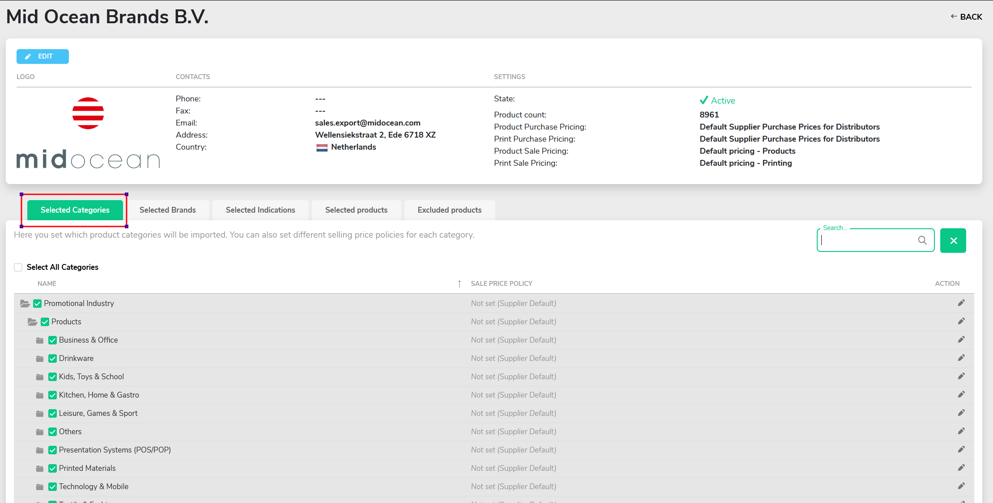Uncheck the Presentation Systems (POS/POP) checkbox
The width and height of the screenshot is (993, 503).
tap(53, 450)
